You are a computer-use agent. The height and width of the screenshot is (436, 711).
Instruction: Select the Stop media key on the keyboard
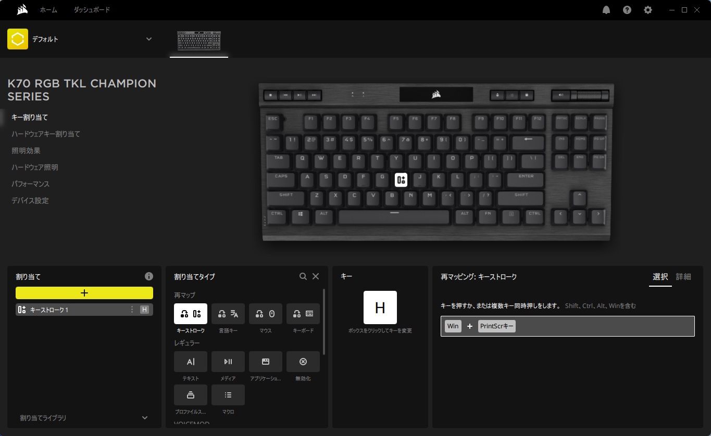click(x=271, y=95)
